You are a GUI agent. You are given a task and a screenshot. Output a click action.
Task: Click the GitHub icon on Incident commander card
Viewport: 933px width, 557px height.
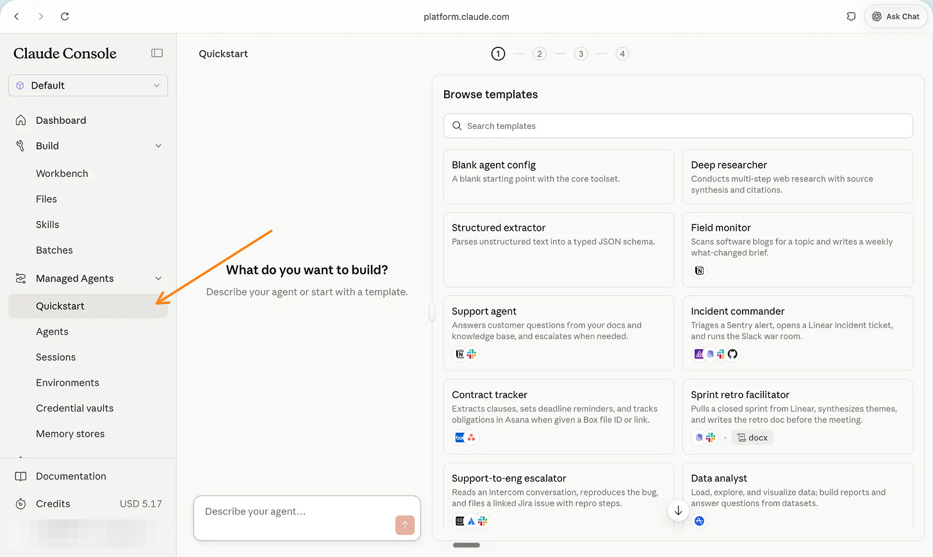coord(732,354)
